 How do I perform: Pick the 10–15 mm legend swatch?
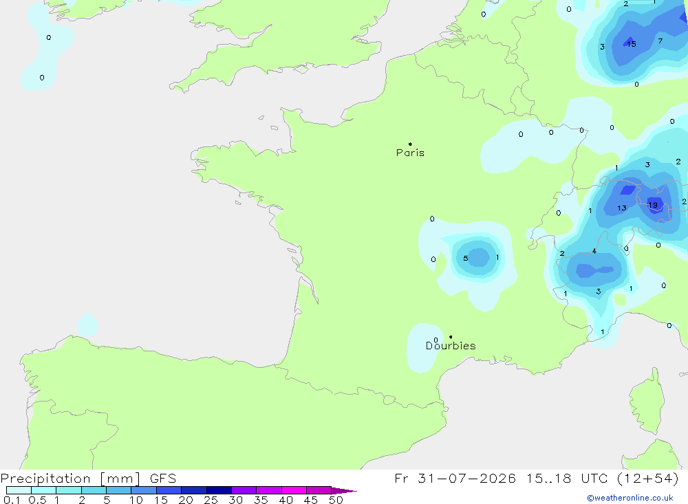click(144, 490)
